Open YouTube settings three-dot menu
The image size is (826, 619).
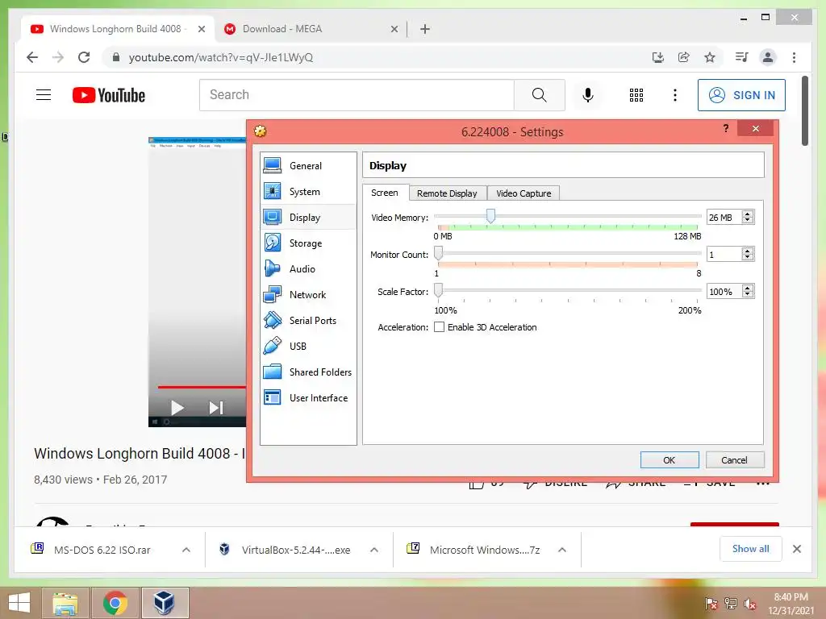(675, 95)
